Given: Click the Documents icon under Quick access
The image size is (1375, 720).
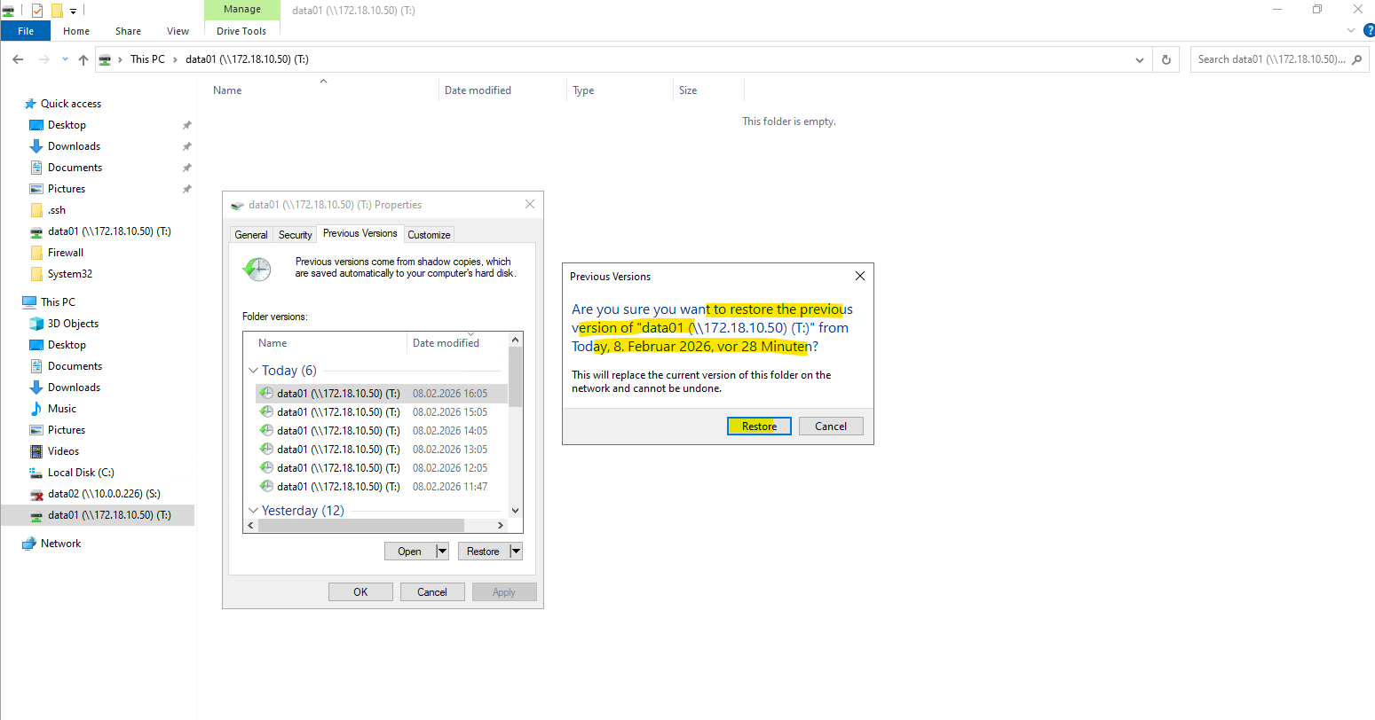Looking at the screenshot, I should coord(36,168).
